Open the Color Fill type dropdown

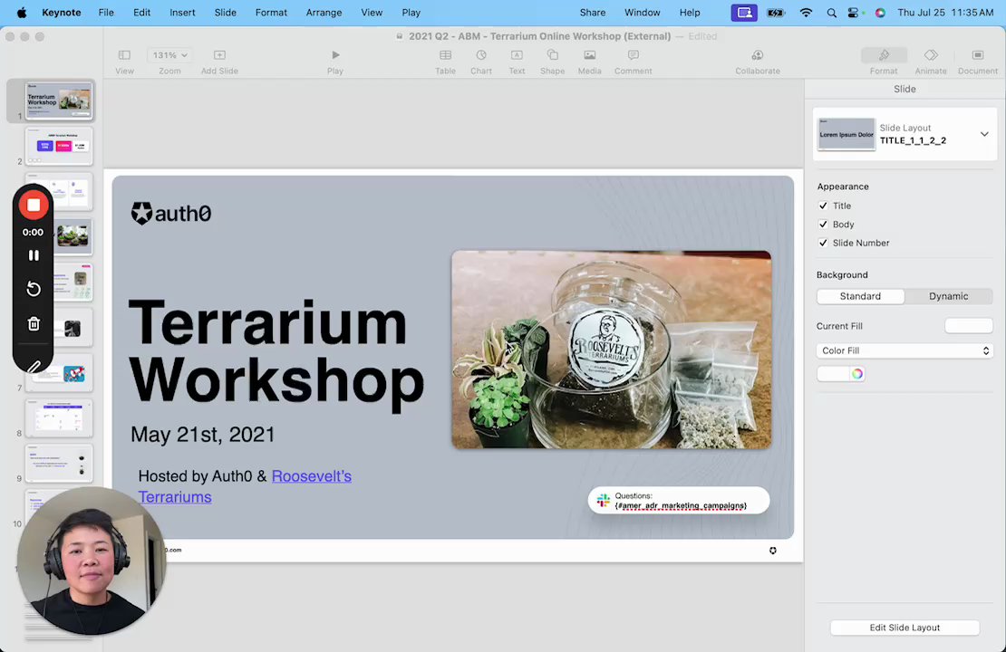click(x=904, y=350)
